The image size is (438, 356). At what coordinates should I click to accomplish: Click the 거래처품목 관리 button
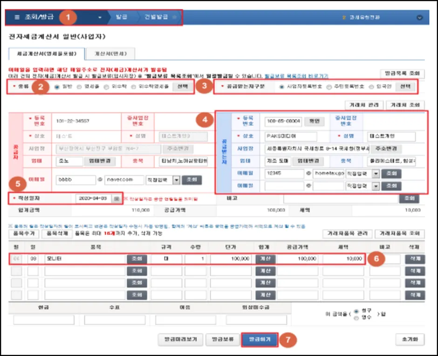tap(347, 233)
